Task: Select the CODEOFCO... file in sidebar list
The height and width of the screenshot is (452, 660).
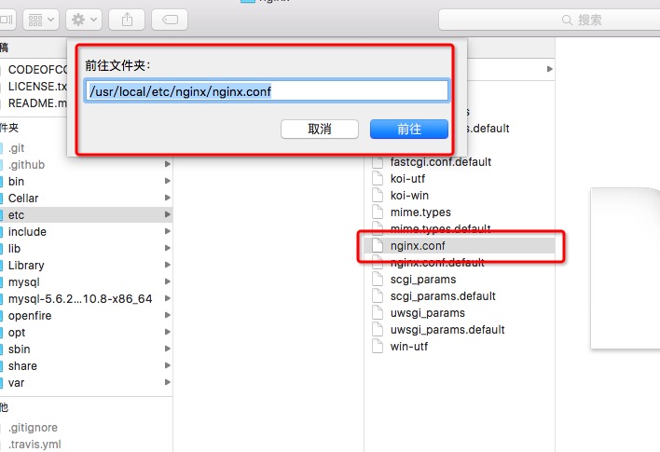Action: [37, 70]
